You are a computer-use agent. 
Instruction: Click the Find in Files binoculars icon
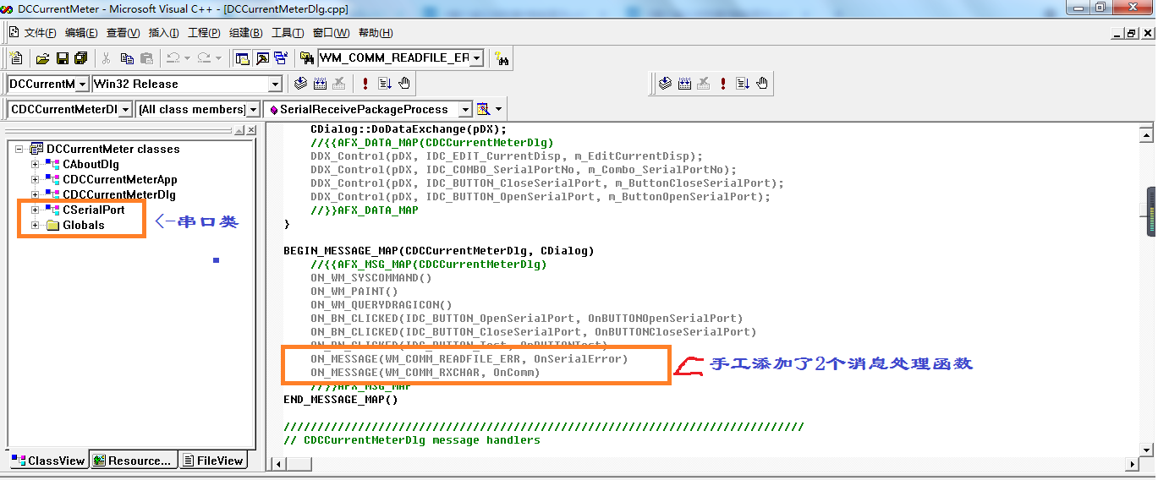(x=306, y=58)
